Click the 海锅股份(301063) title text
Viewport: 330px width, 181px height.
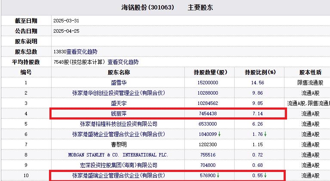[x=146, y=8]
